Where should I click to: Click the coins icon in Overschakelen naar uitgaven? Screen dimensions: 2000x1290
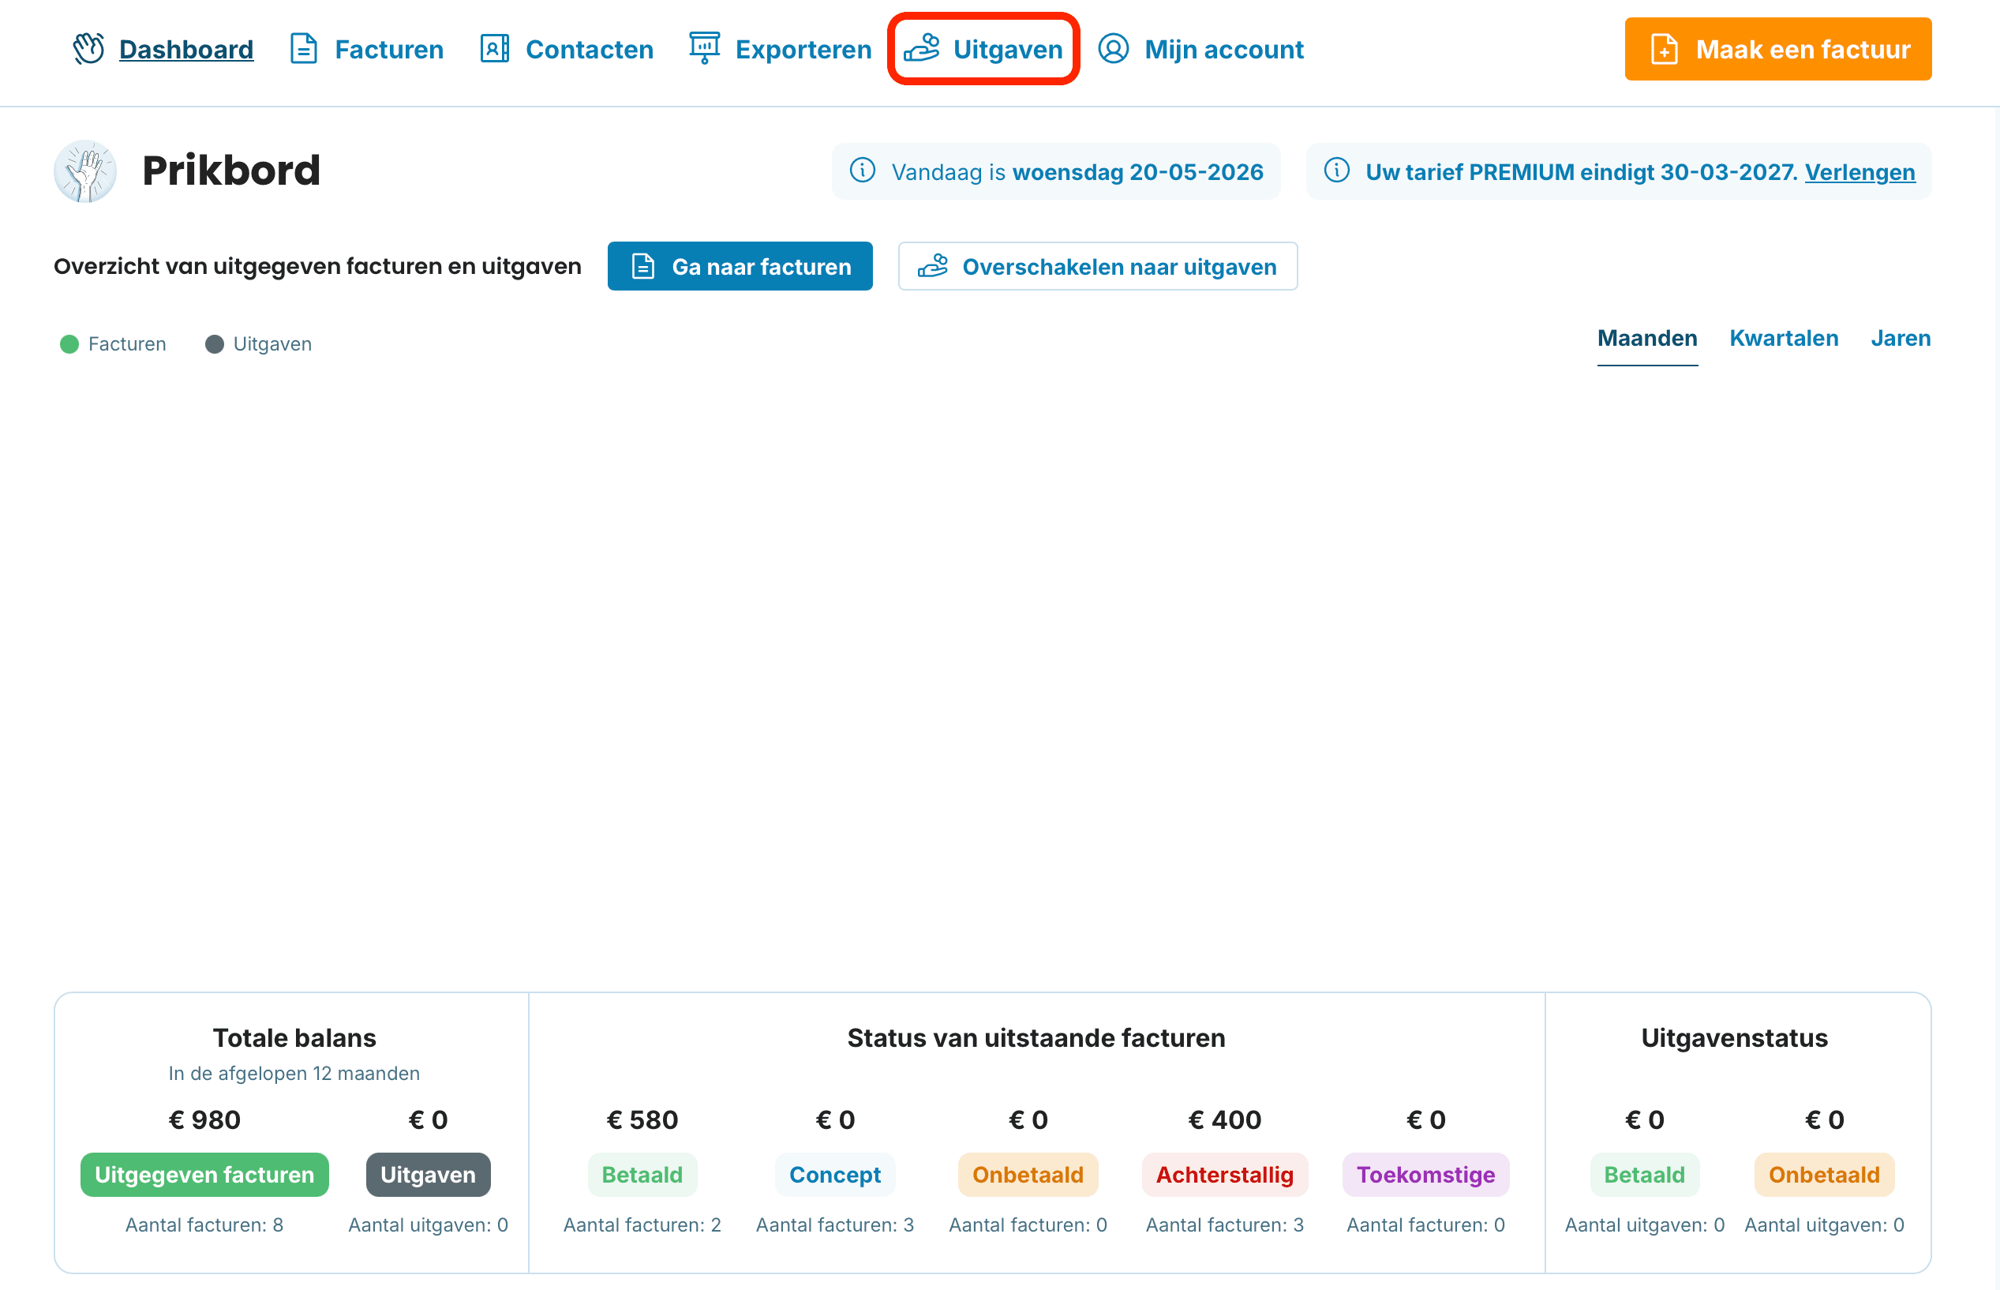coord(933,266)
